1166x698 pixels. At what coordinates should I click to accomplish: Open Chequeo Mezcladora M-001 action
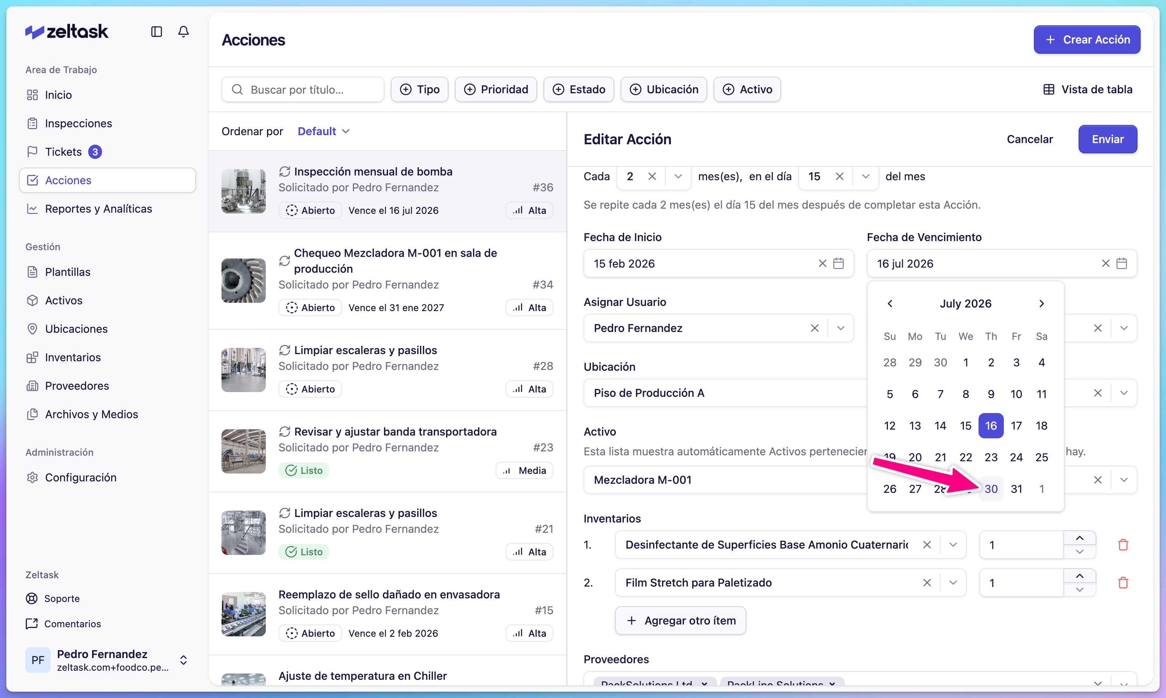point(387,281)
